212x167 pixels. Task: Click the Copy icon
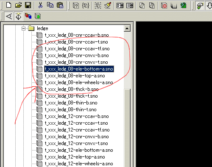pos(50,5)
